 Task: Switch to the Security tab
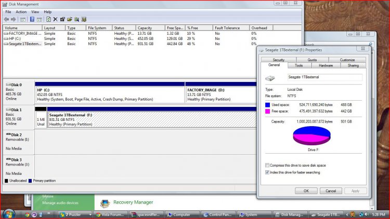[279, 60]
